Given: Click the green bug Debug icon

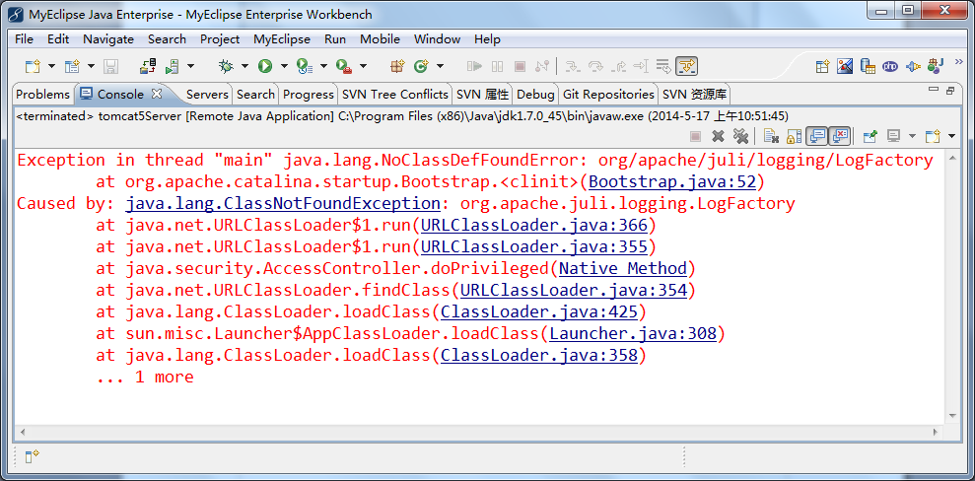Looking at the screenshot, I should point(227,66).
